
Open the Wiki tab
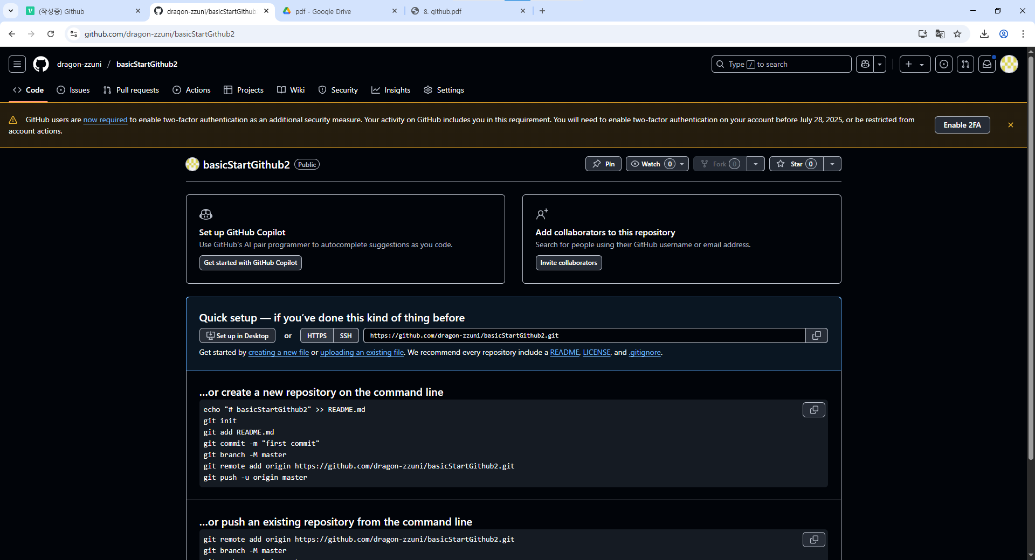tap(291, 90)
